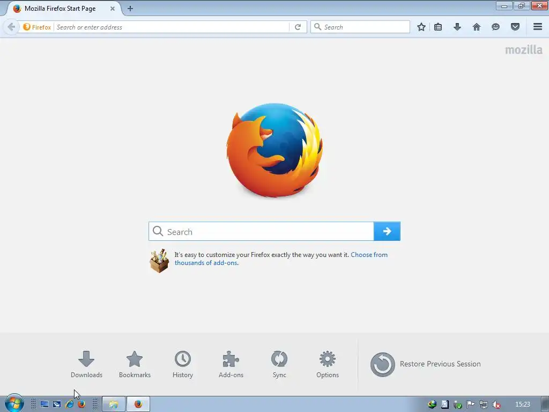
Task: Open Sync from start page launcher
Action: coord(279,364)
